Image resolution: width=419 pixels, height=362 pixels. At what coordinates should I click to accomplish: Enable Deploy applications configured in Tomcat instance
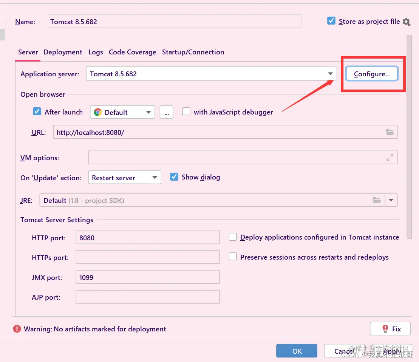233,237
